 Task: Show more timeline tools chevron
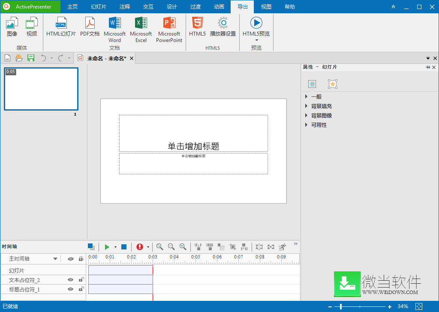point(296,244)
